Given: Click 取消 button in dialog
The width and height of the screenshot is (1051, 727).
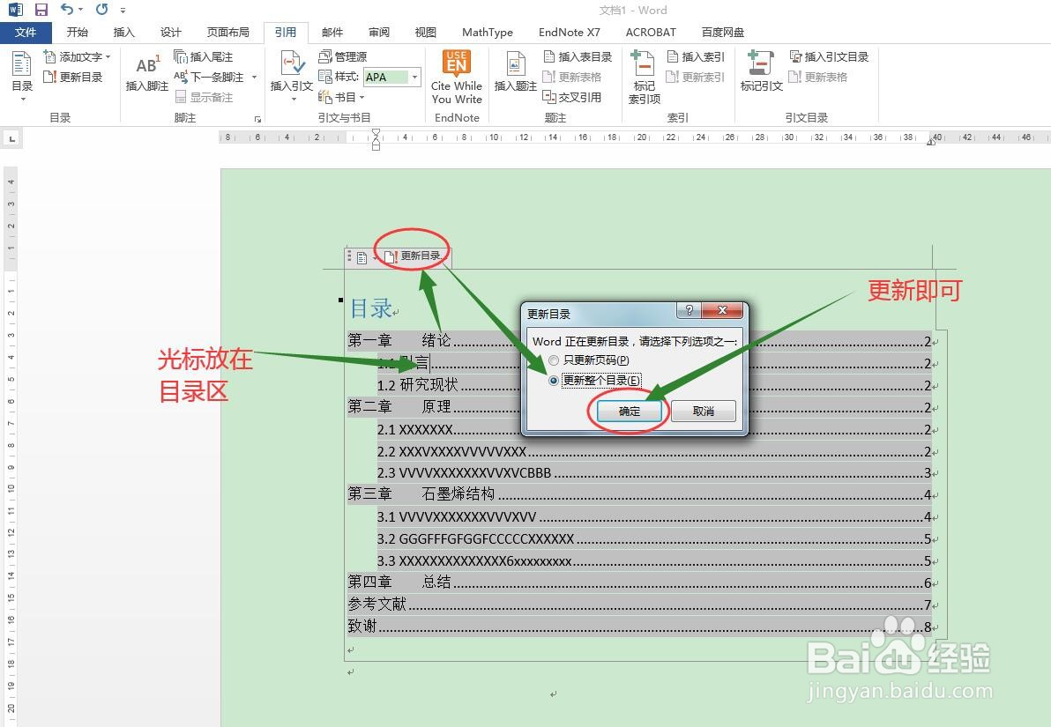Looking at the screenshot, I should pos(703,412).
